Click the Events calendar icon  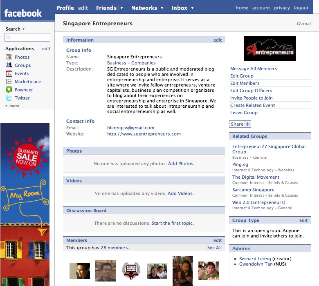[x=9, y=73]
